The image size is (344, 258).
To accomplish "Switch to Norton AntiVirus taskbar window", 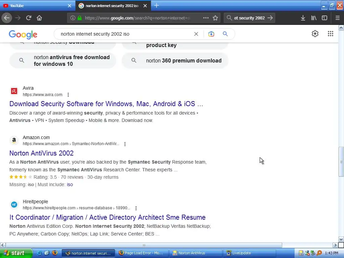I will tap(196, 253).
